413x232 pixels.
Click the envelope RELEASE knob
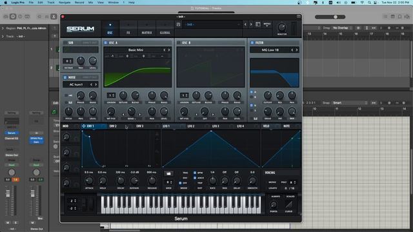[152, 180]
